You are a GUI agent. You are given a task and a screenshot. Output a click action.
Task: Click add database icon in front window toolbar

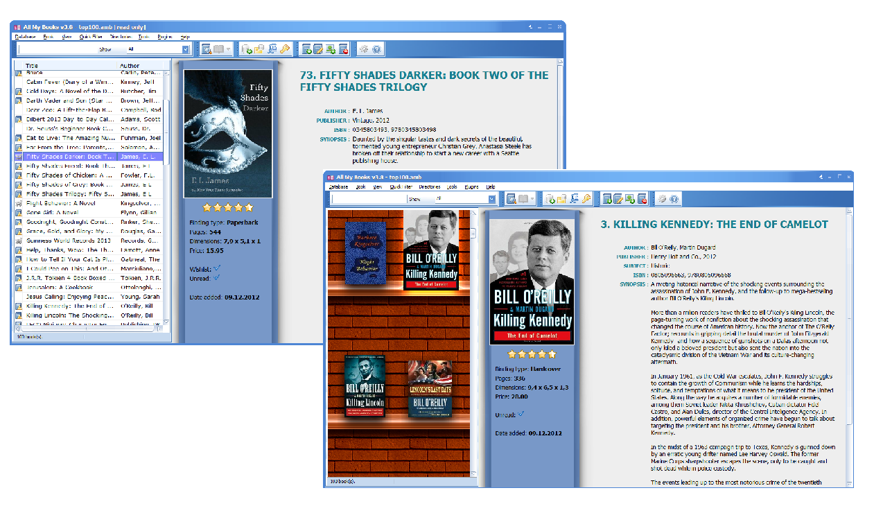pyautogui.click(x=551, y=199)
